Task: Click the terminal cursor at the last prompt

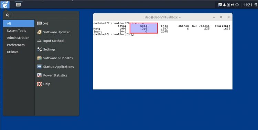Action: (132, 34)
